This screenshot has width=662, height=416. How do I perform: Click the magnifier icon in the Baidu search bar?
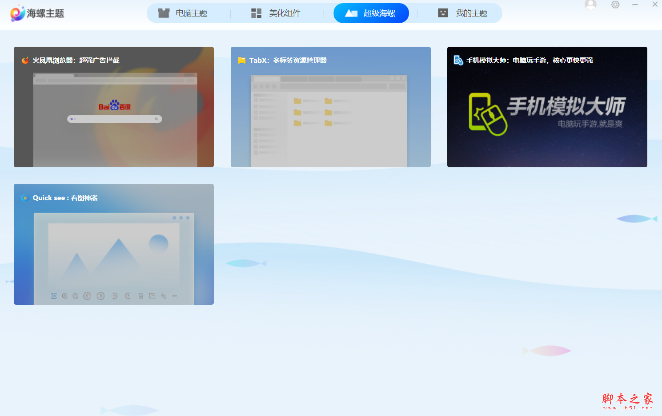(x=156, y=119)
